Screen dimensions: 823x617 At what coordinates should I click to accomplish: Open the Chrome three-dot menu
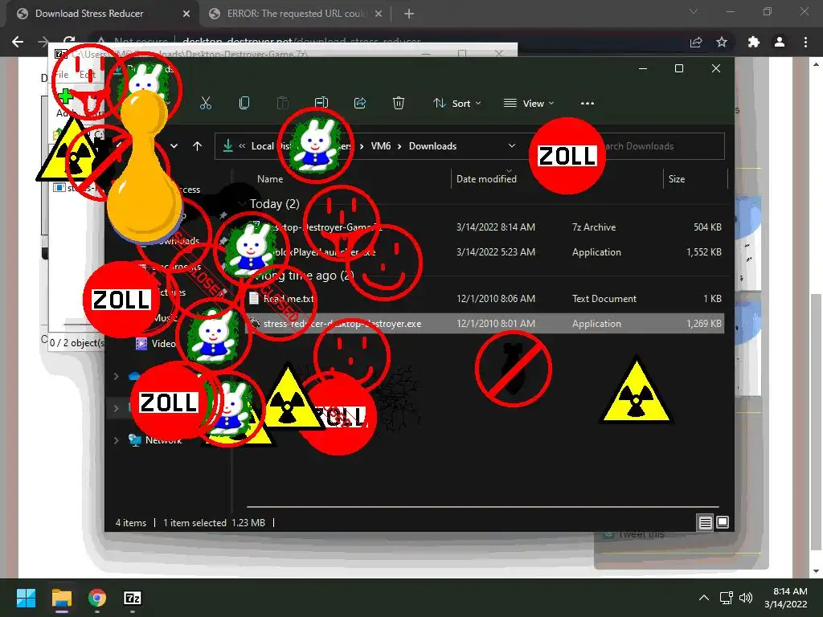pyautogui.click(x=805, y=42)
